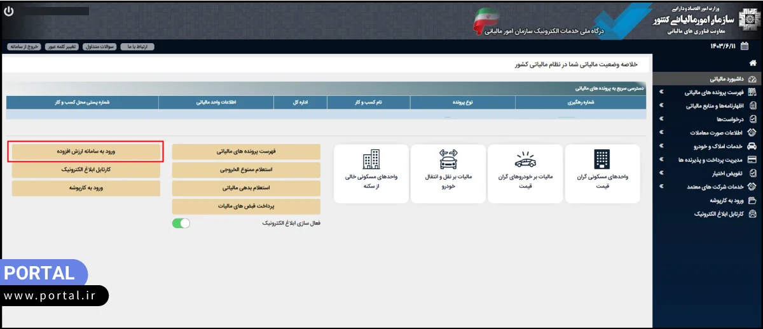The width and height of the screenshot is (763, 329).
Task: Open the مالیات بر خودروهای گران قیمت card
Action: click(x=525, y=174)
